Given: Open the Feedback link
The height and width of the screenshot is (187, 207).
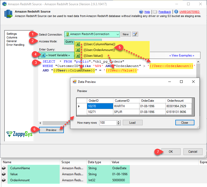Looking at the screenshot, I should (x=165, y=12).
